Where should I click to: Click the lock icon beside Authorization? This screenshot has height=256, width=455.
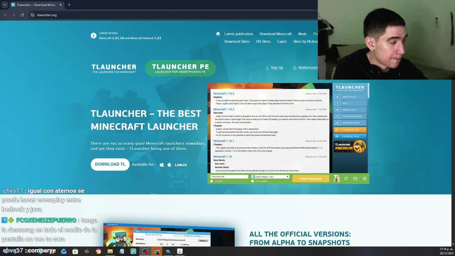point(295,68)
